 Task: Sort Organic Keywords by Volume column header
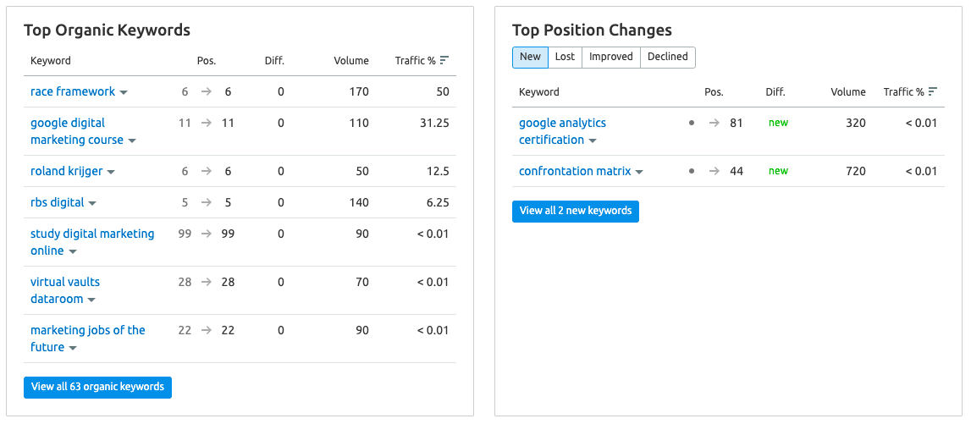(x=351, y=61)
